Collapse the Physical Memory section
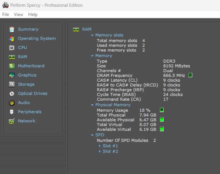Image resolution: width=220 pixels, height=174 pixels. point(92,105)
